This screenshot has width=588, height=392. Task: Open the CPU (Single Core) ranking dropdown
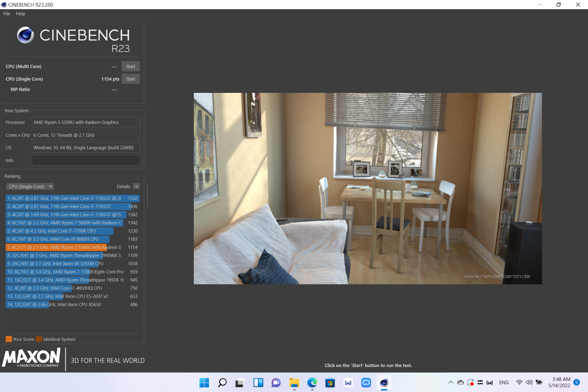(30, 186)
